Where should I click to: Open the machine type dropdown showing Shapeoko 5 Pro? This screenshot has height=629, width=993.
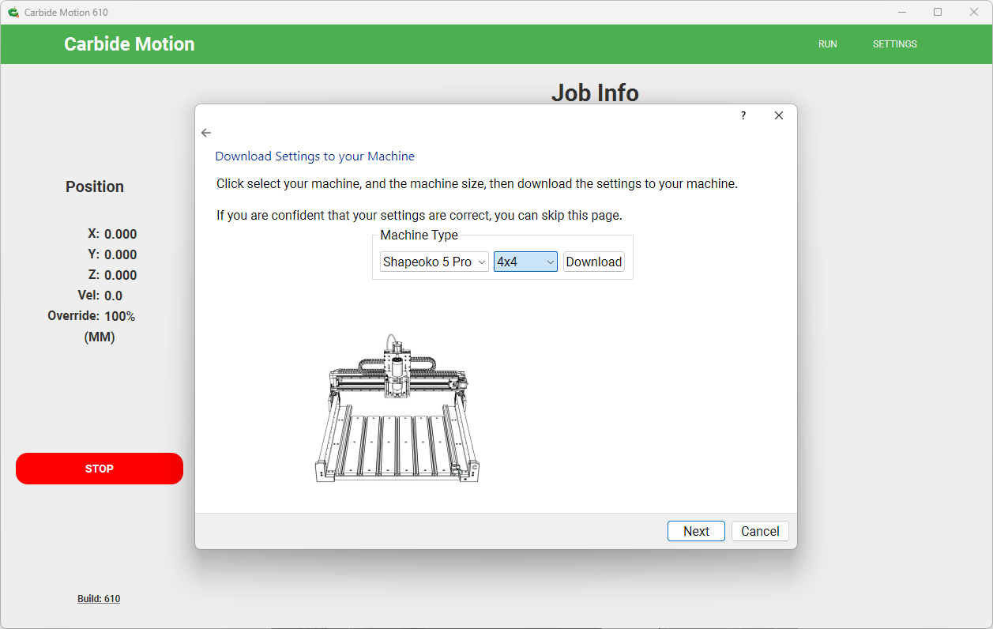click(x=434, y=262)
